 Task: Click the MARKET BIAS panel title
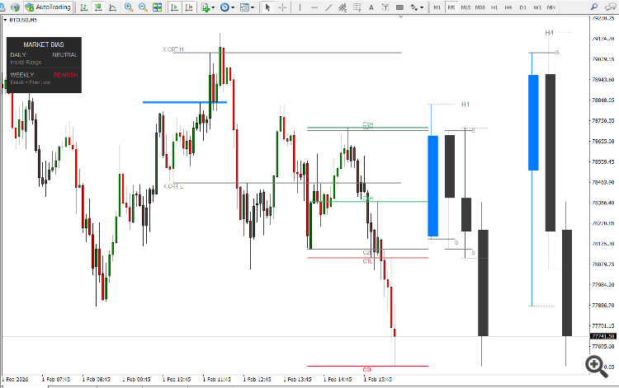tap(44, 44)
